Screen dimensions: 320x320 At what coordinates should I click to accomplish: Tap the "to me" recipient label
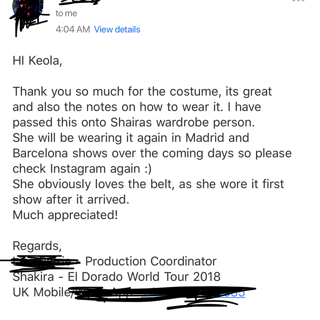[x=66, y=13]
